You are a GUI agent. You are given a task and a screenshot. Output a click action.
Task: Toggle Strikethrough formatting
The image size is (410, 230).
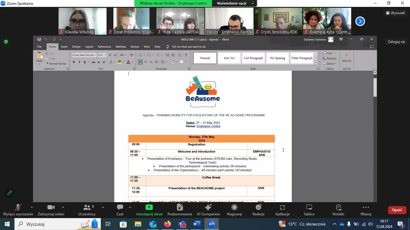[x=93, y=62]
